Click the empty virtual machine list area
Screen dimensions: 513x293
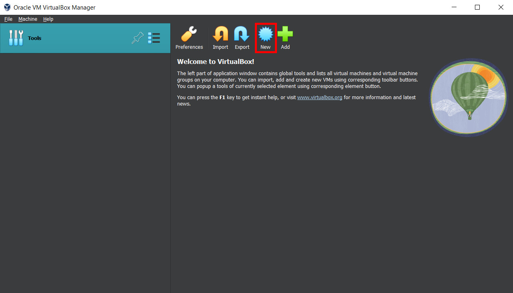click(85, 172)
